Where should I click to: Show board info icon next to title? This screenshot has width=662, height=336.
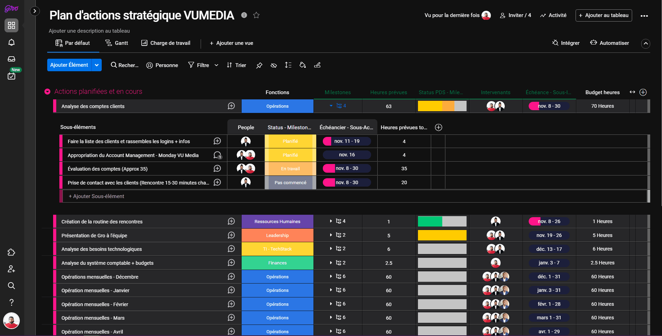tap(244, 15)
